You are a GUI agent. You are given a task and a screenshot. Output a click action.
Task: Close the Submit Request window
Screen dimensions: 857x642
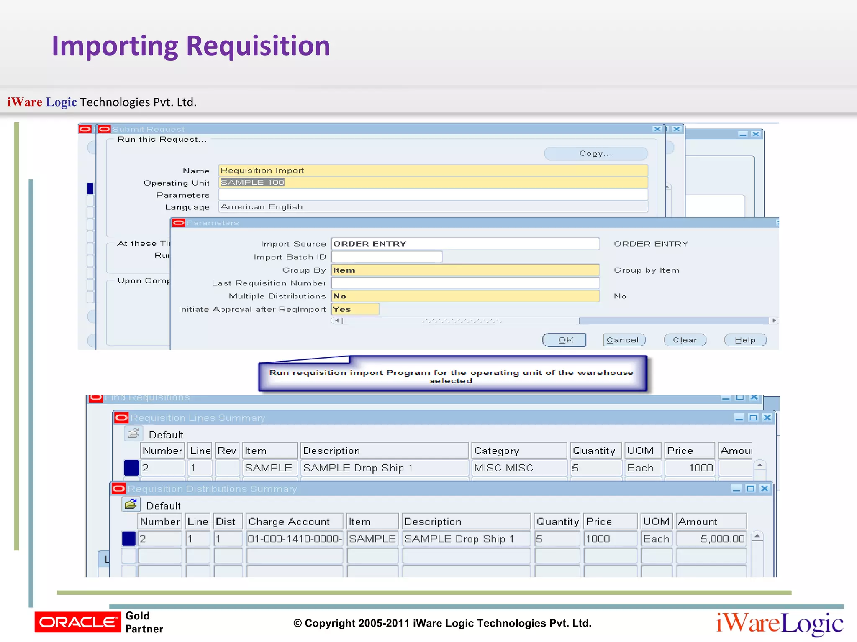657,129
